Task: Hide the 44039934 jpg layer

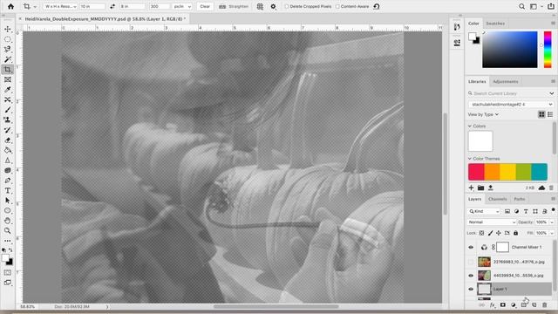Action: (471, 276)
